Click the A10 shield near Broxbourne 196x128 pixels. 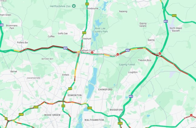pyautogui.click(x=87, y=4)
